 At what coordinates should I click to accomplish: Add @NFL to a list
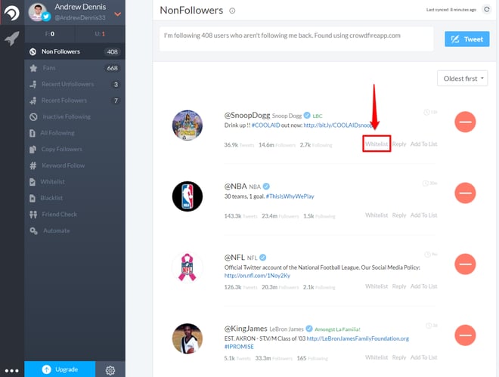pyautogui.click(x=423, y=286)
